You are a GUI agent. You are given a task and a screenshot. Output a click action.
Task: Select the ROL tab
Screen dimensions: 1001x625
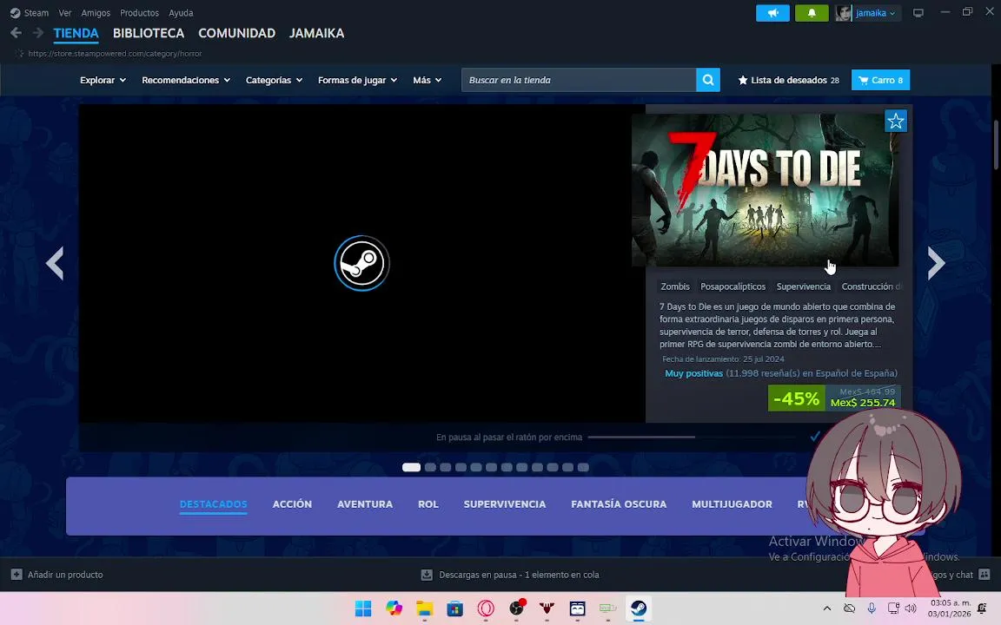click(428, 503)
